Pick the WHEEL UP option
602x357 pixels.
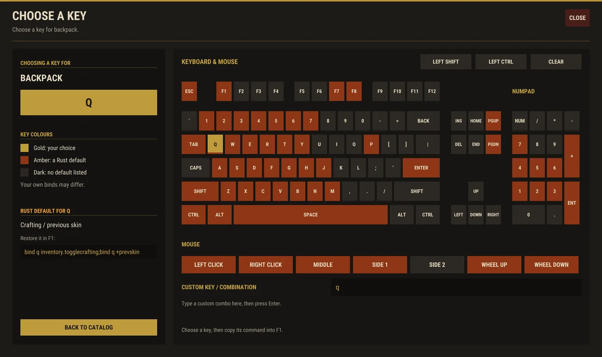(494, 265)
